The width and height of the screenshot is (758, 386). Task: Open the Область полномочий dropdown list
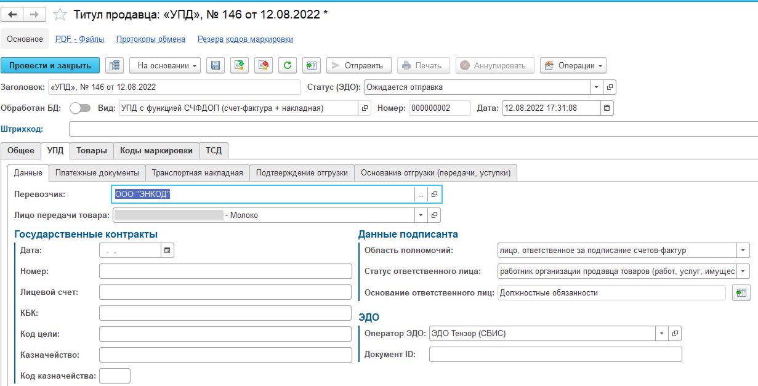point(743,251)
